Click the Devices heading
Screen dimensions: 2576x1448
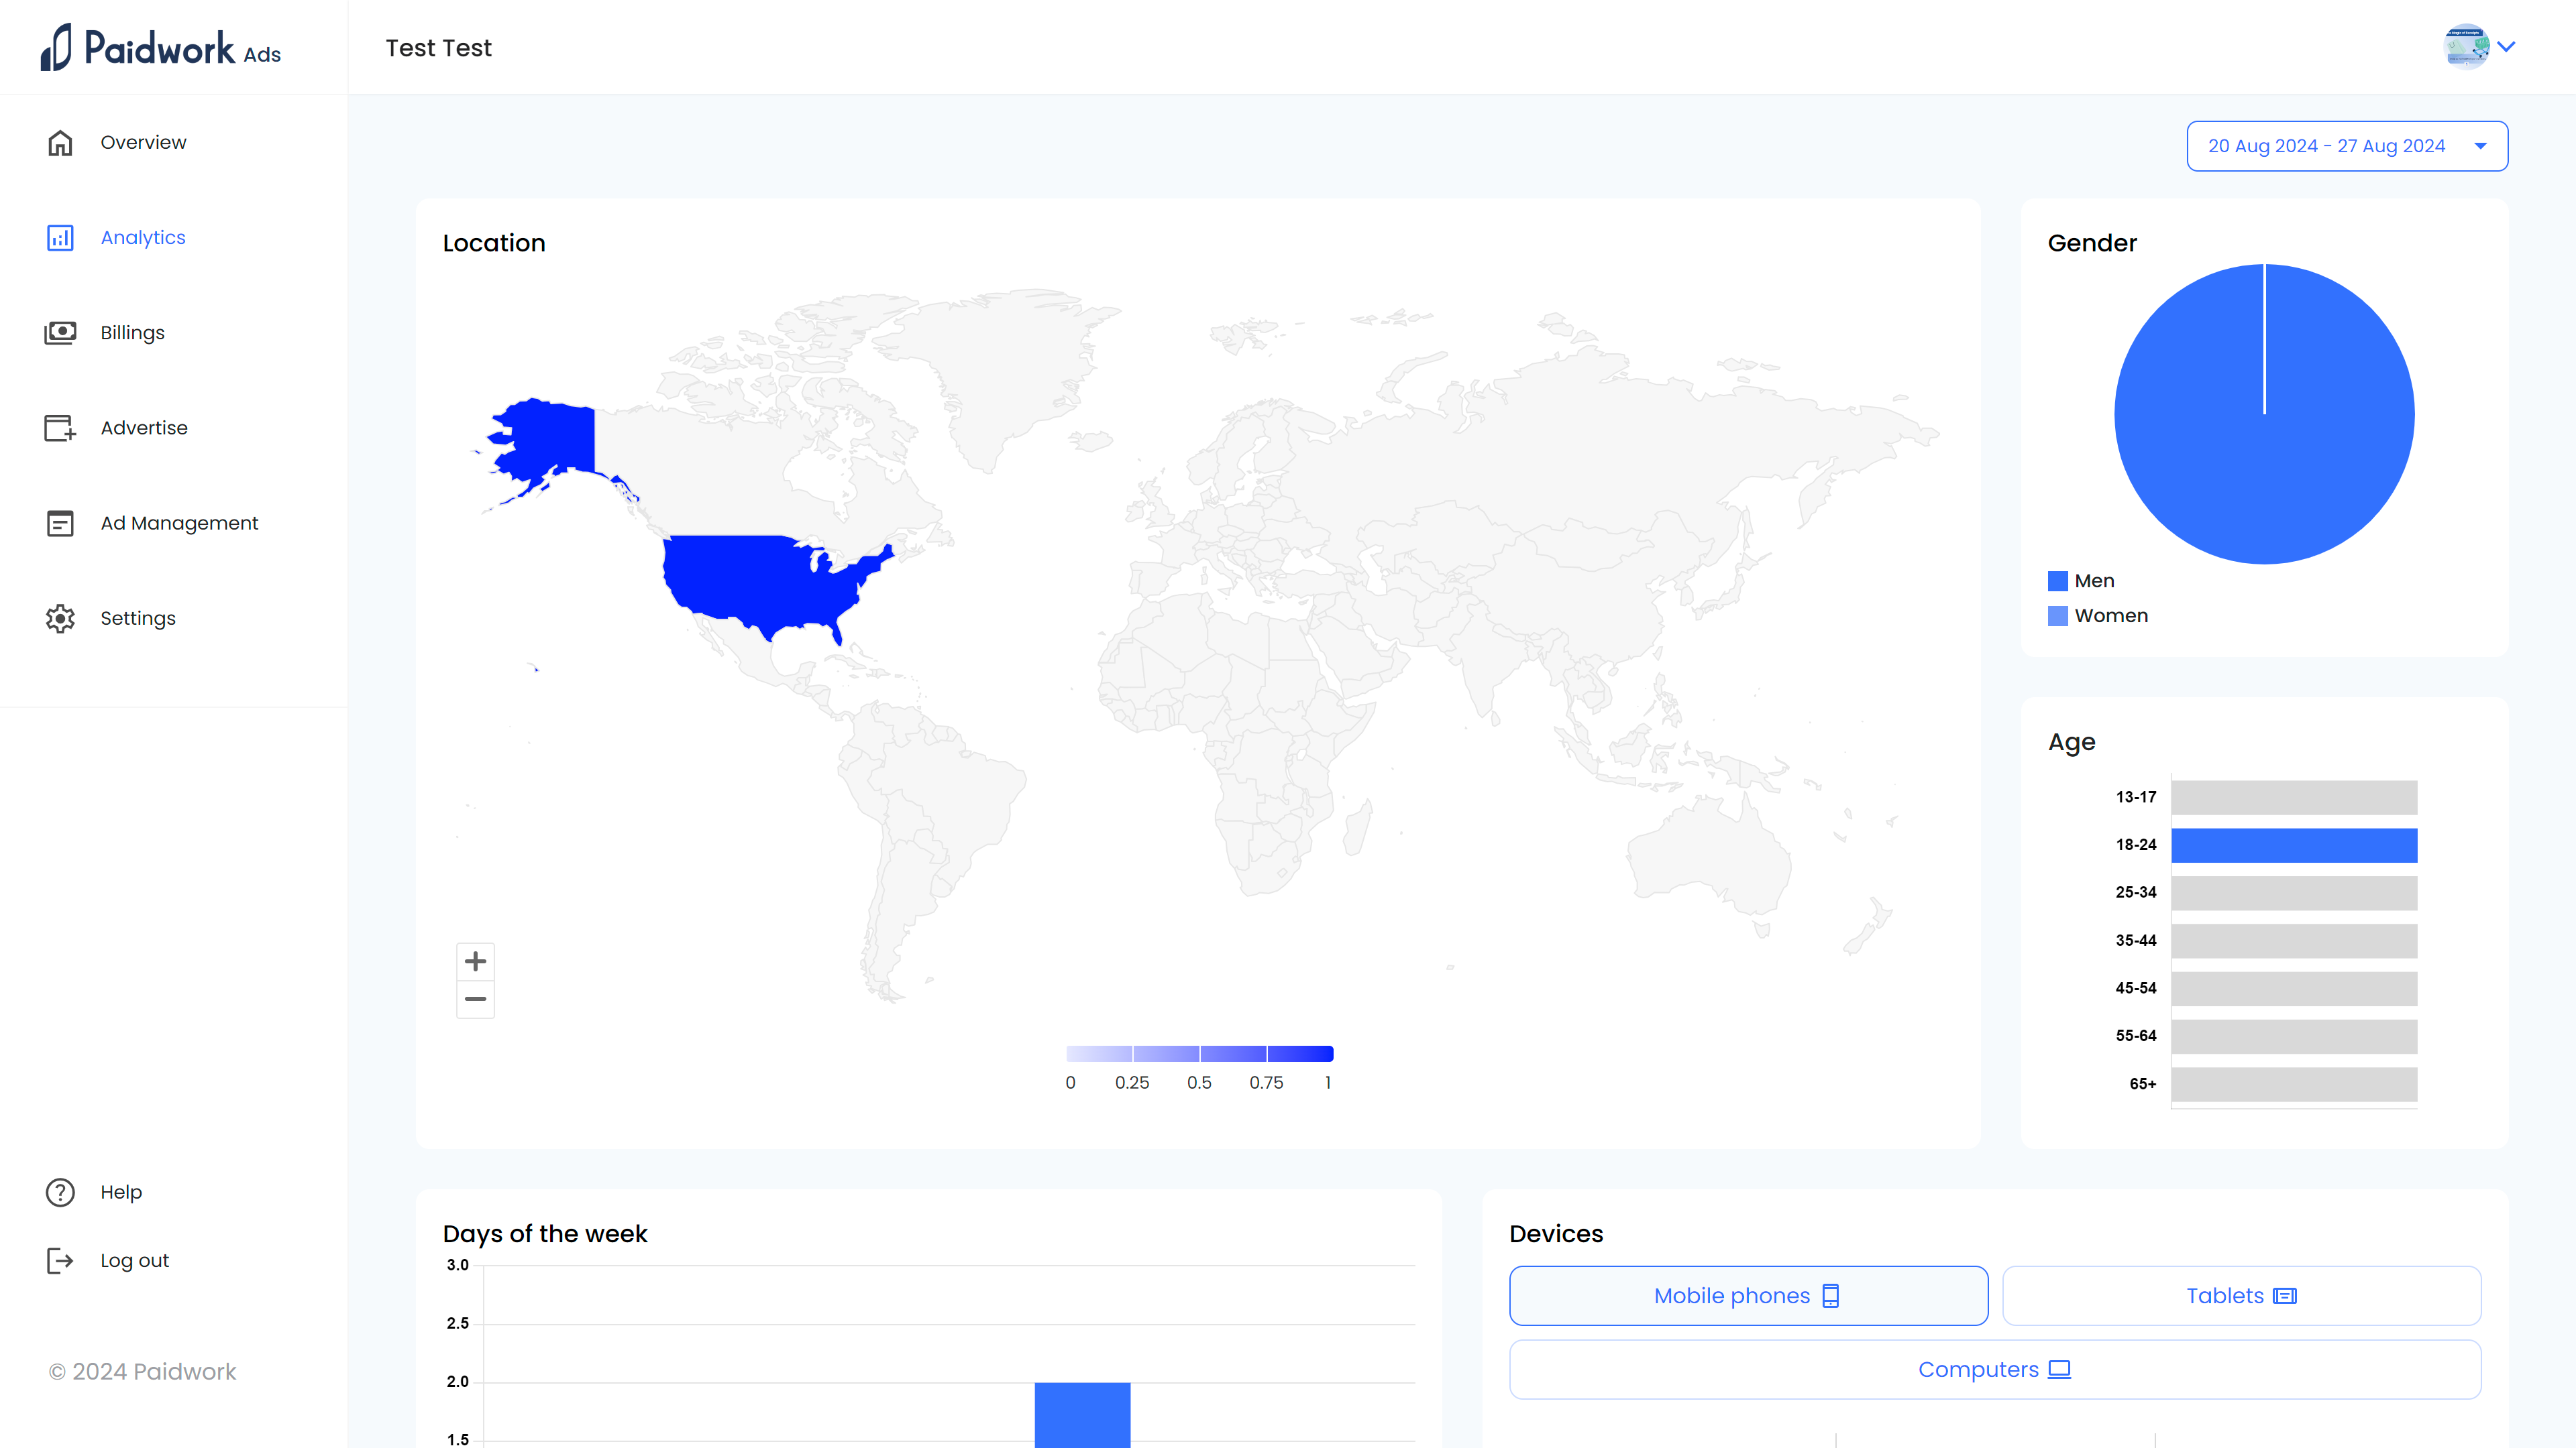click(x=1556, y=1234)
